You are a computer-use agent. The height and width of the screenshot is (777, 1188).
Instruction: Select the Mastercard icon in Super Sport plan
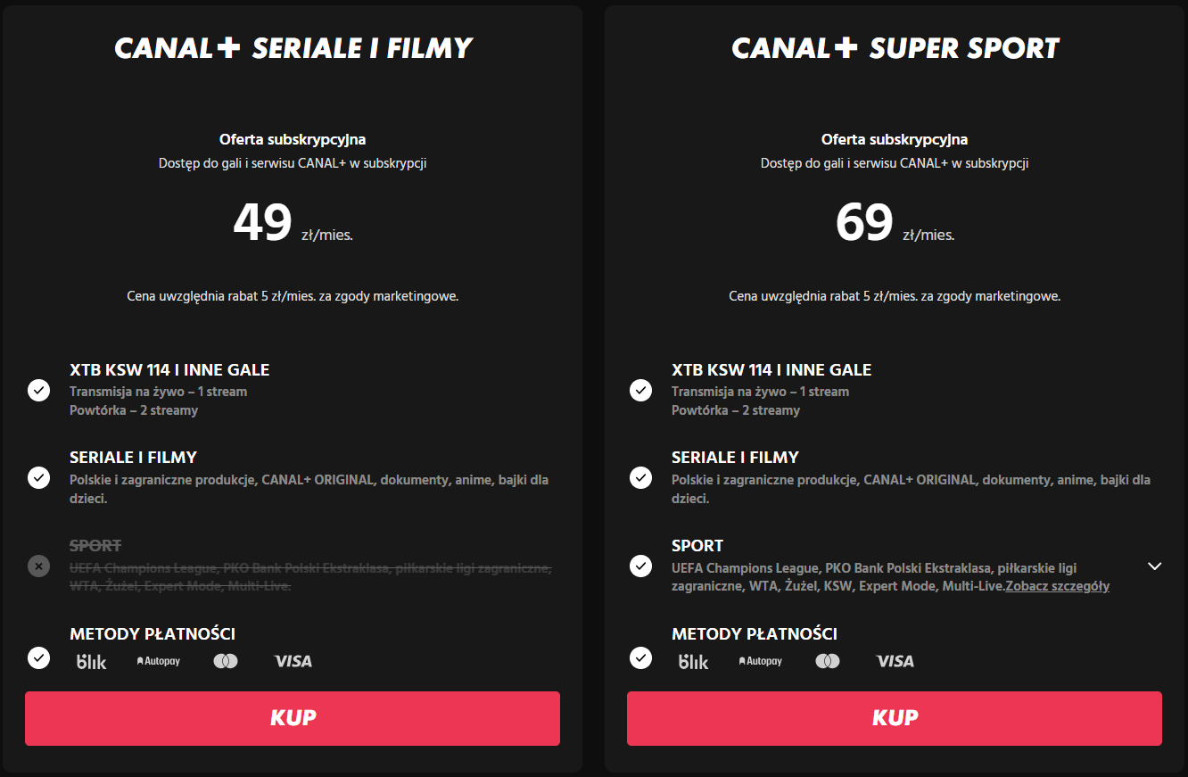[828, 660]
